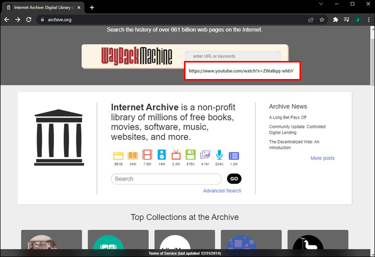Open the Chrome three-dot menu
The width and height of the screenshot is (375, 257).
point(368,19)
